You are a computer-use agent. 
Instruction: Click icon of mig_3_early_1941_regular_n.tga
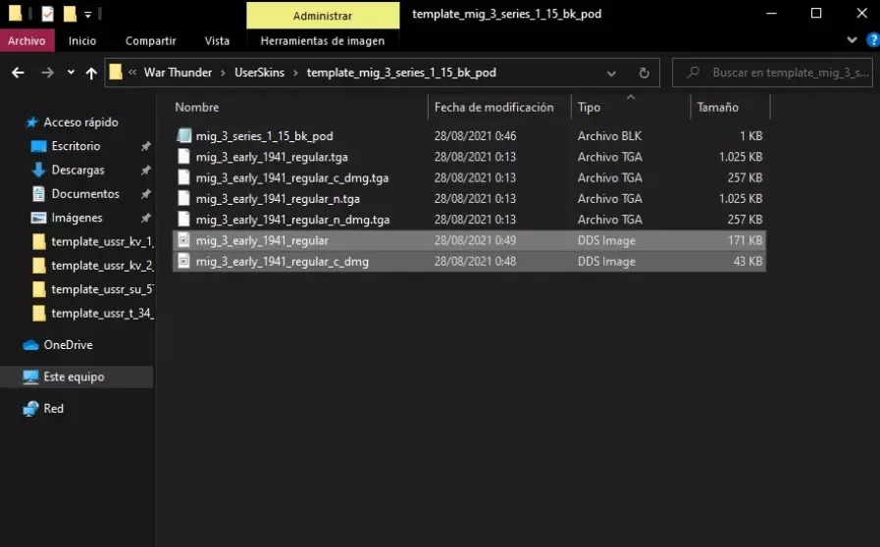183,198
